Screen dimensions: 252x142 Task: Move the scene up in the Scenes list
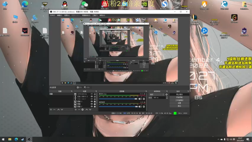[x=59, y=109]
